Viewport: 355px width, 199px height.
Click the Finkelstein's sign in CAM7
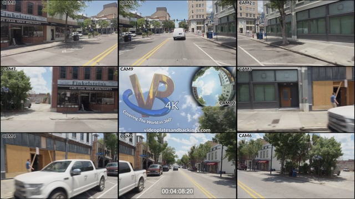tap(88, 83)
